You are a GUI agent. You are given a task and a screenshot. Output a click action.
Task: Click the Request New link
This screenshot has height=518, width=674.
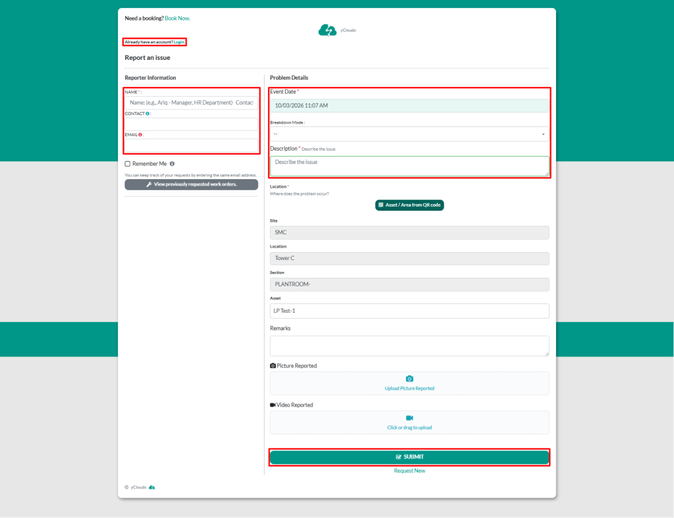tap(409, 471)
